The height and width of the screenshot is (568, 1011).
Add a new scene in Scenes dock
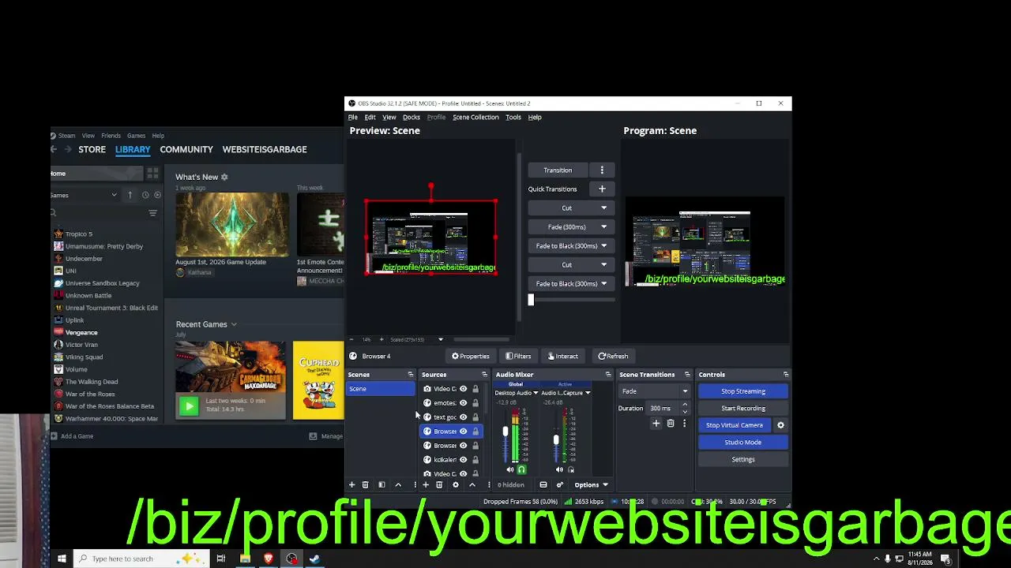tap(352, 485)
